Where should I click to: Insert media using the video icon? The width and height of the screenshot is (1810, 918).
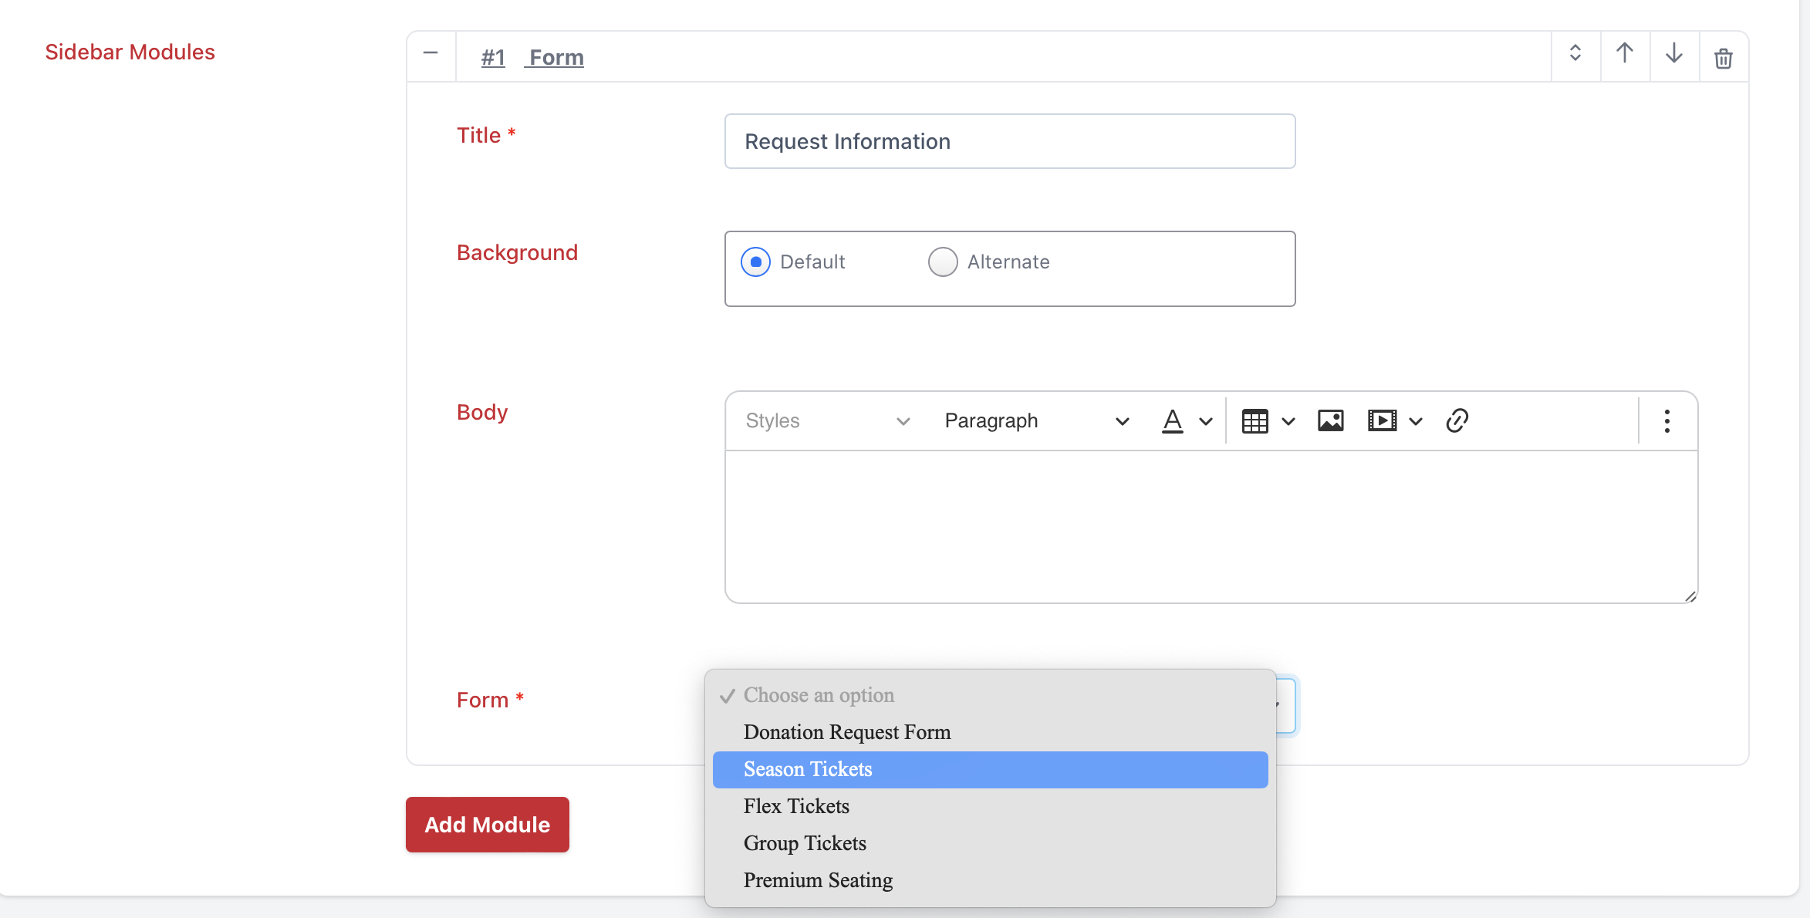[x=1382, y=421]
